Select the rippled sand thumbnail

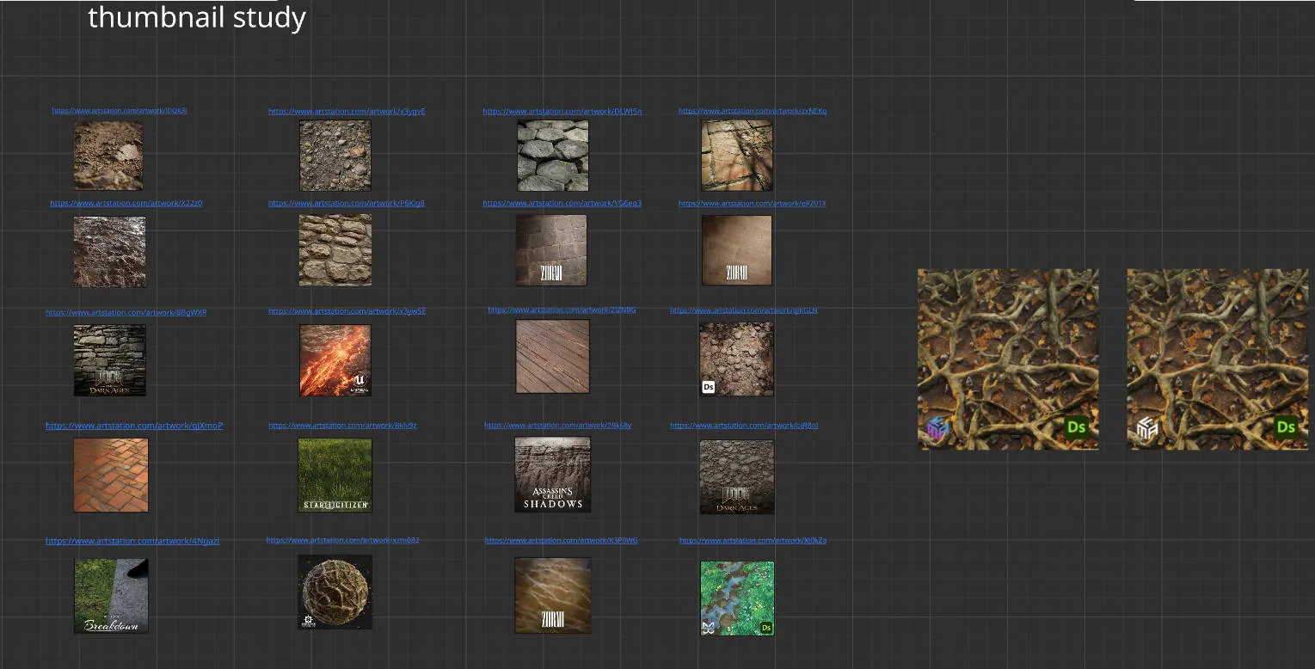click(553, 595)
